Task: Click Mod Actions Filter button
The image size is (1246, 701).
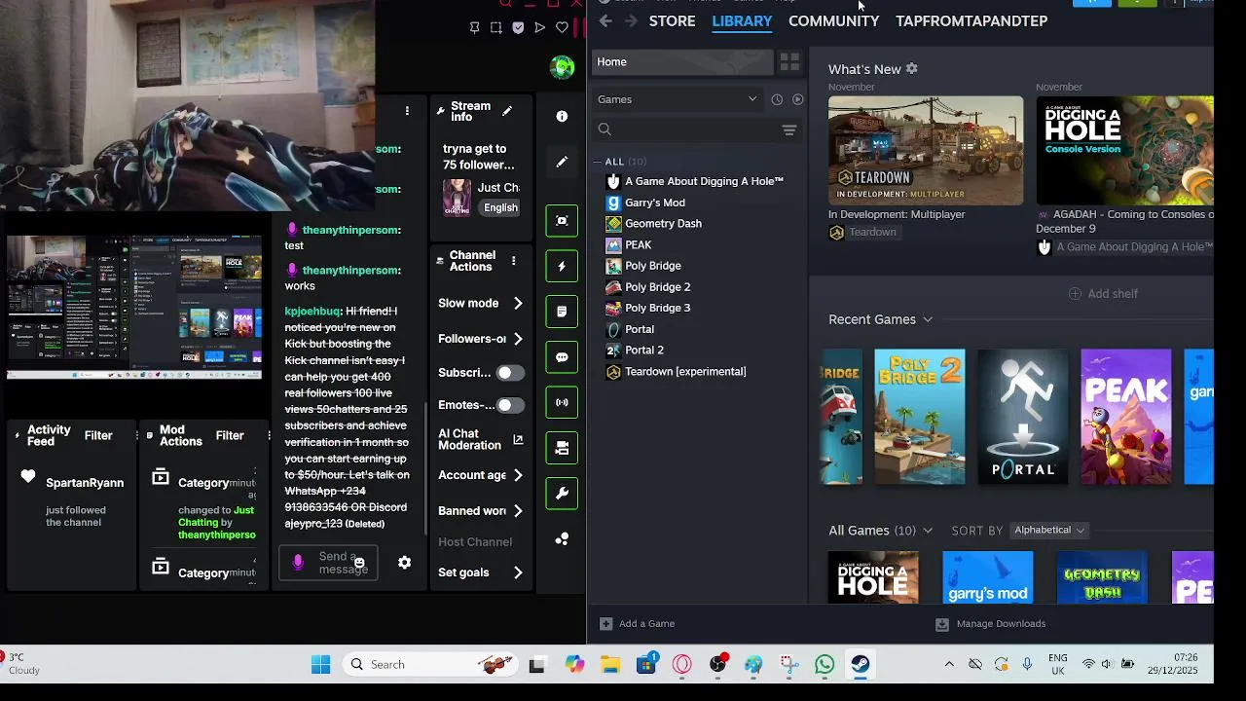Action: coord(230,436)
